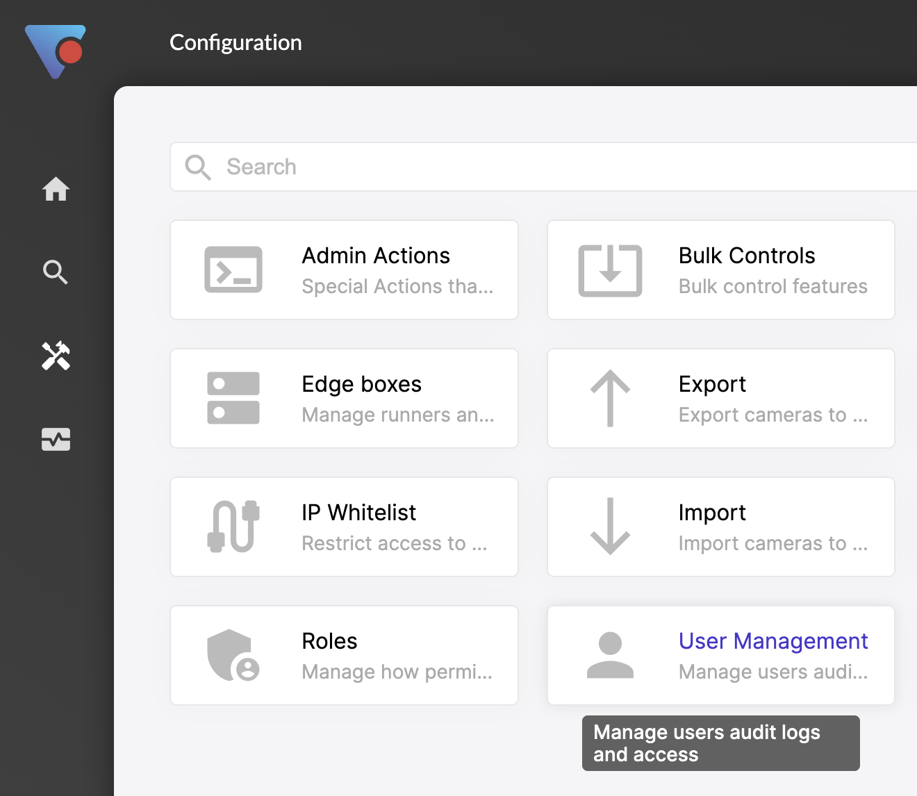917x796 pixels.
Task: Click the User Management person icon
Action: [610, 655]
